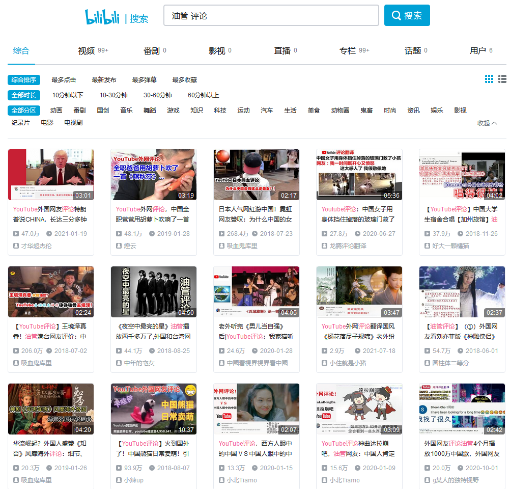Open uploader 吸血鬼库里 under 日本人气网红 video
The image size is (510, 489).
tap(242, 246)
